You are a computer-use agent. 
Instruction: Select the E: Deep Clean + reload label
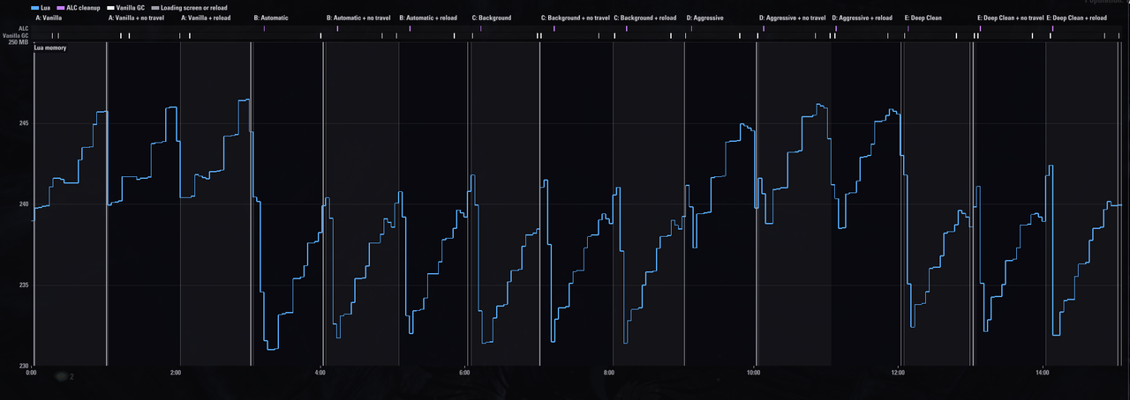click(x=1076, y=18)
